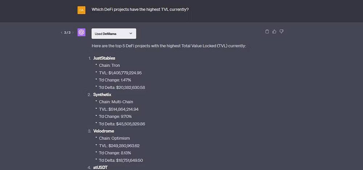Click the 'Chain: Optimism' bullet
The image size is (363, 170).
(x=114, y=138)
